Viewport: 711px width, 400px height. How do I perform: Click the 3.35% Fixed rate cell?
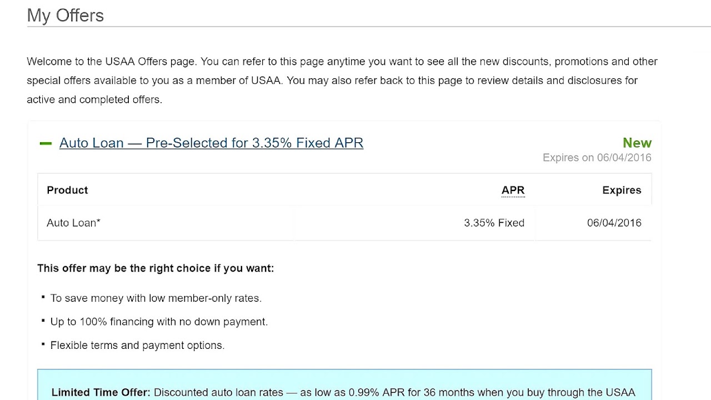494,223
